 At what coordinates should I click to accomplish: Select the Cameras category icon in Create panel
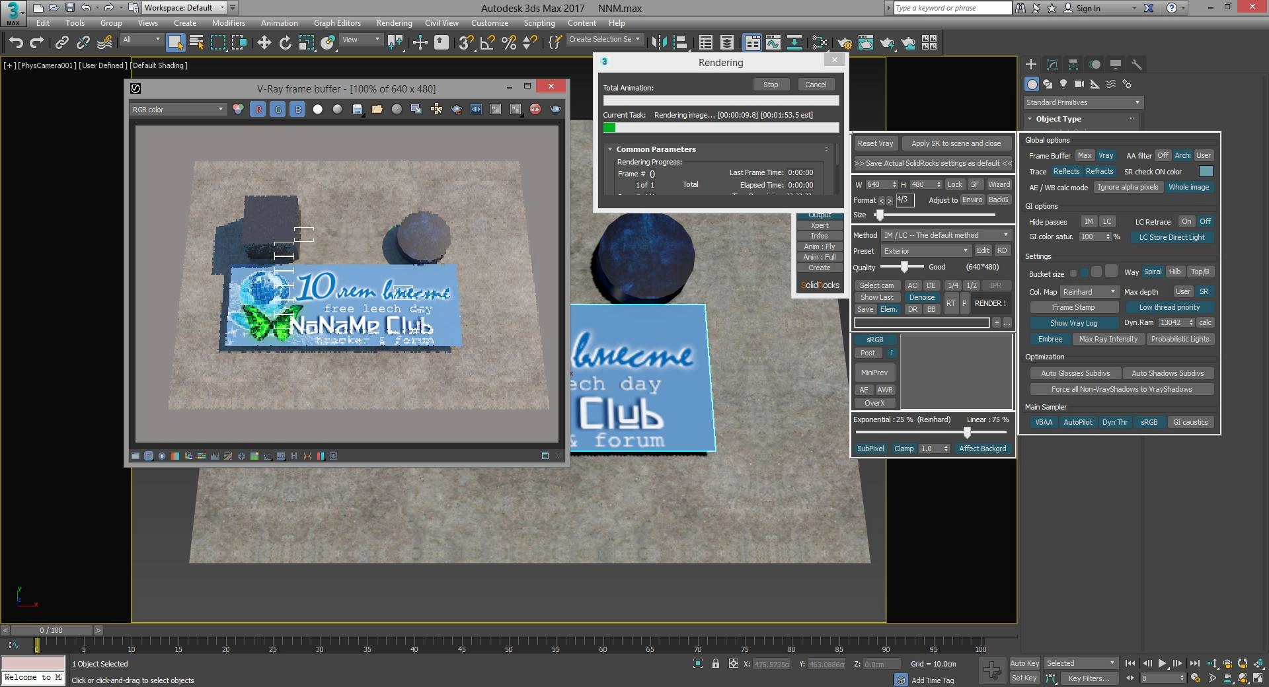tap(1079, 84)
